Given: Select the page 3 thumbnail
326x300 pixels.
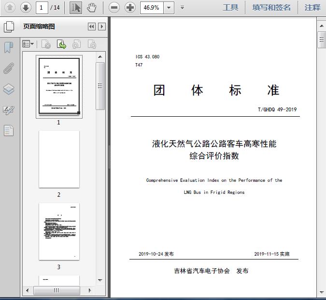Looking at the screenshot, I should pos(59,232).
